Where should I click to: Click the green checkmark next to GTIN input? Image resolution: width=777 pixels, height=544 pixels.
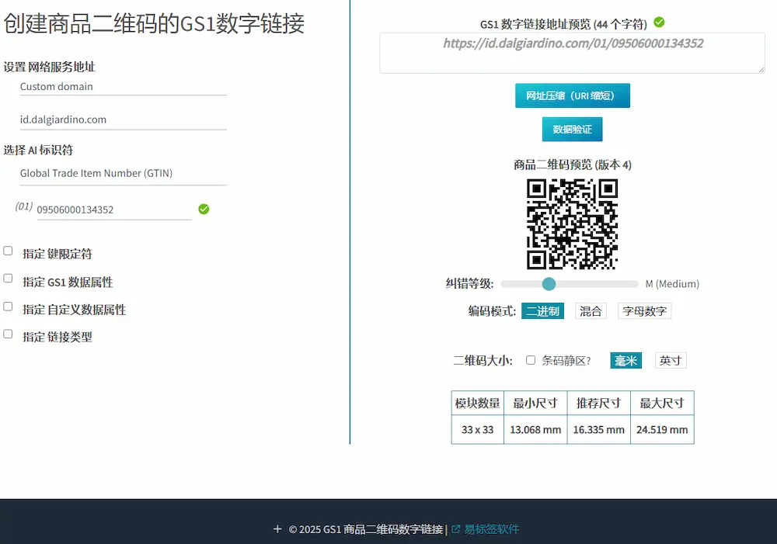(204, 209)
